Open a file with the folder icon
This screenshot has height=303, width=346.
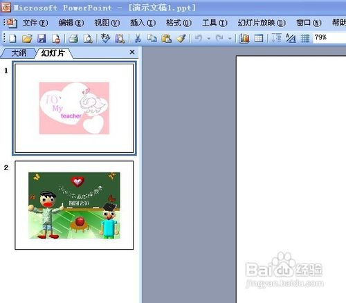27,38
